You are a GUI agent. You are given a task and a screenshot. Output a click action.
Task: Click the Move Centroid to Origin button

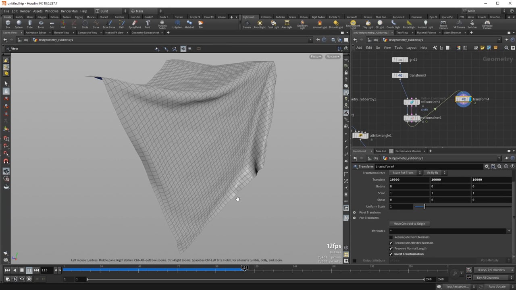tap(409, 224)
